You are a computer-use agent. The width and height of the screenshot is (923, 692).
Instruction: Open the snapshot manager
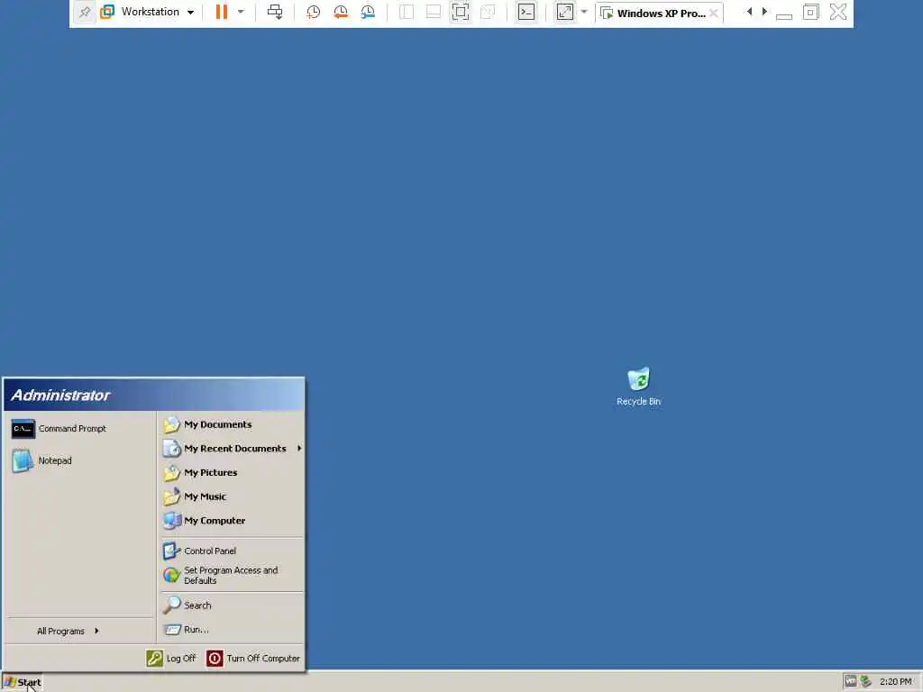pyautogui.click(x=368, y=12)
